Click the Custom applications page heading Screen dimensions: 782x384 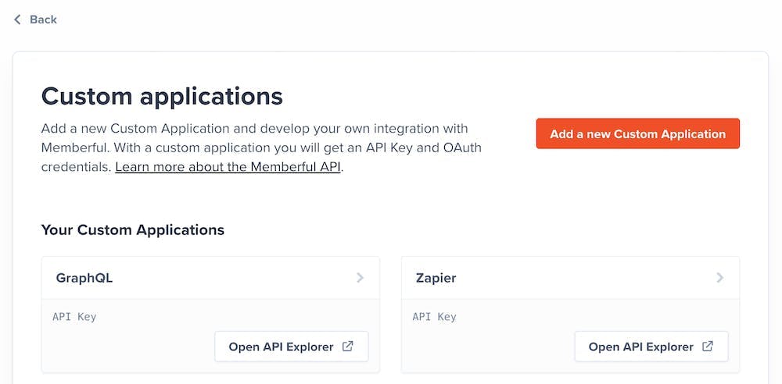click(x=162, y=96)
